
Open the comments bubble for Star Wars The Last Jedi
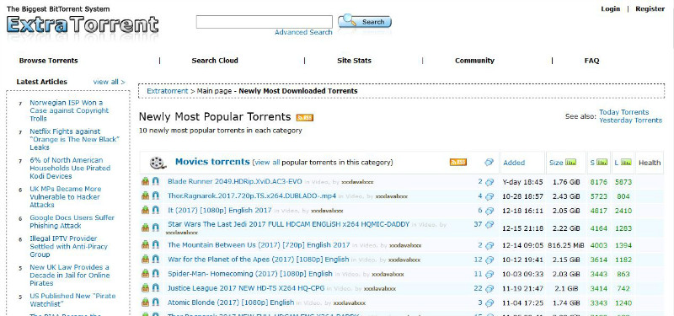coord(489,225)
